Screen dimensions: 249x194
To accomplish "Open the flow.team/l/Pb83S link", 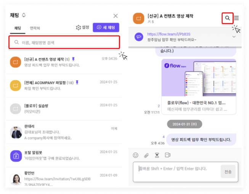I will click(x=163, y=34).
